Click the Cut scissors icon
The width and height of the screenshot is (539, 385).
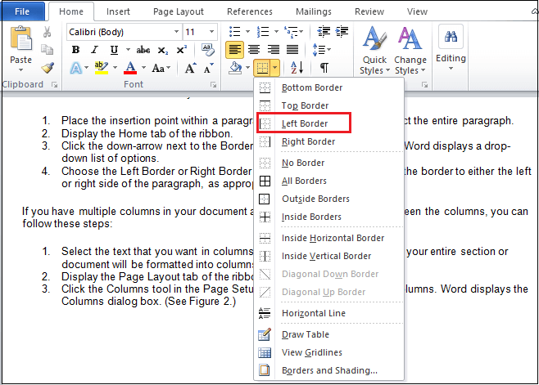(47, 32)
